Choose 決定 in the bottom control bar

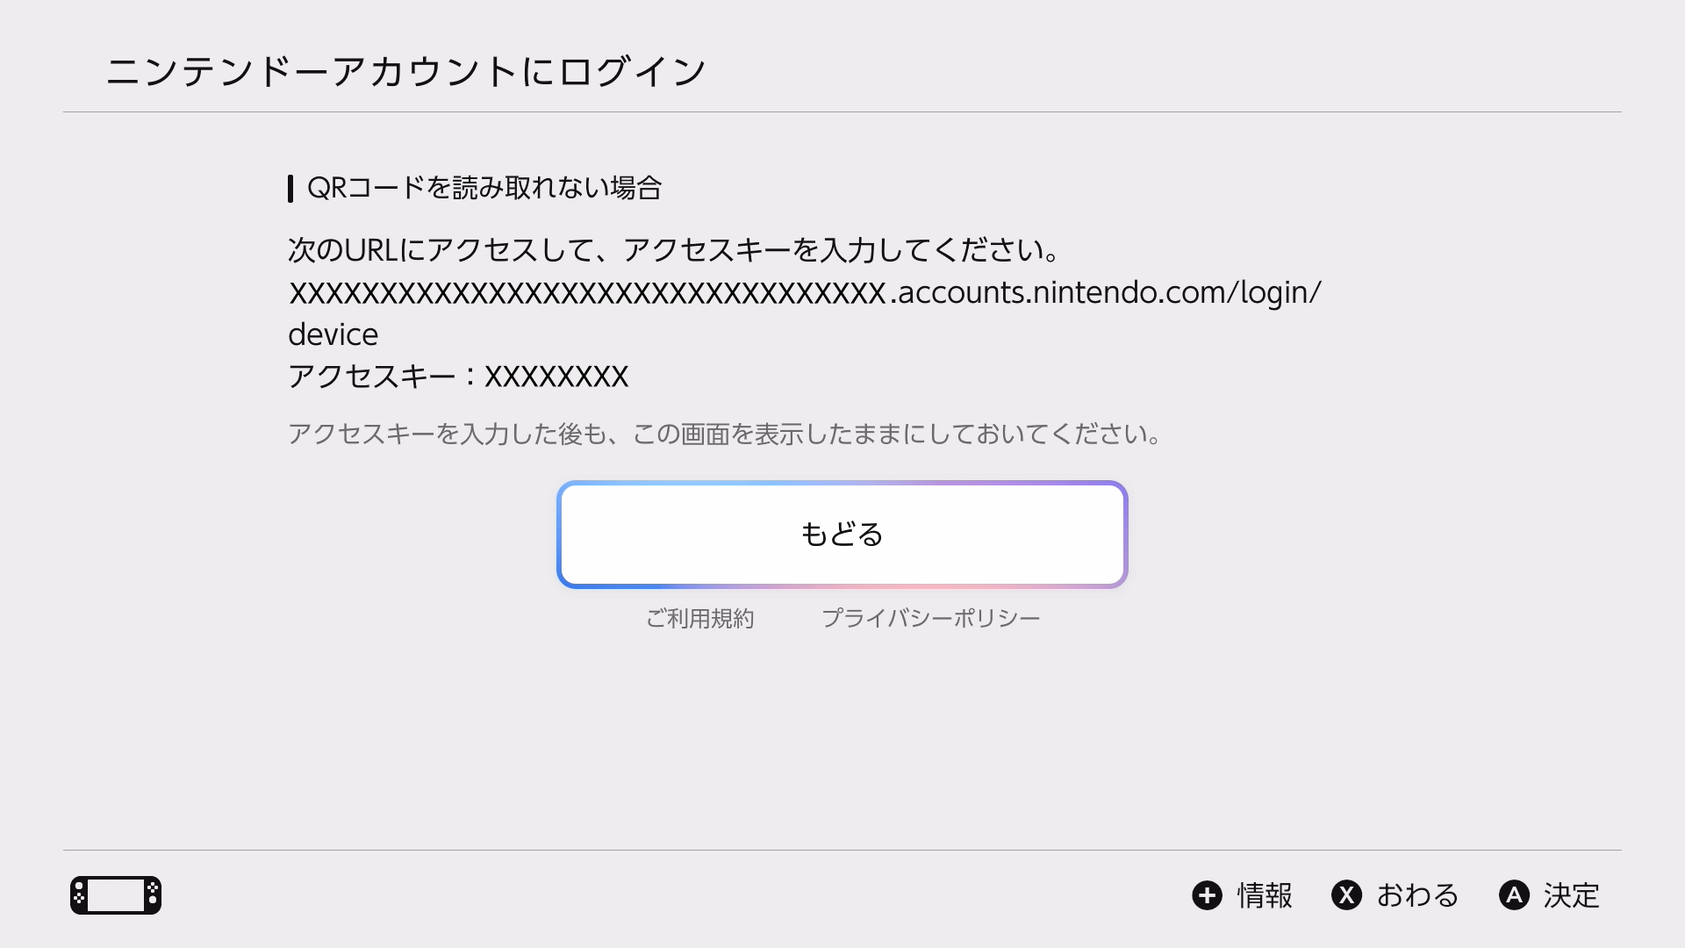point(1574,896)
